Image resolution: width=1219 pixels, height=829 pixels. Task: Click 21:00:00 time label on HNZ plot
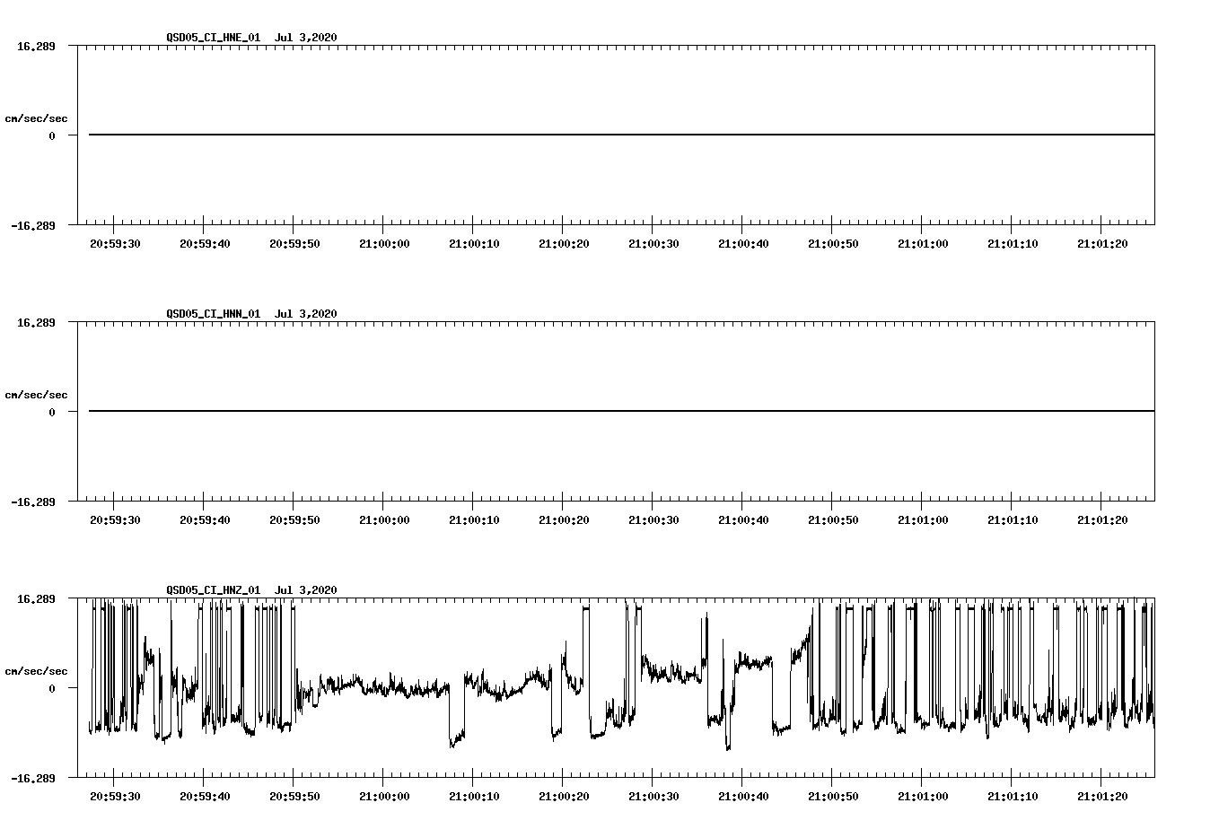point(384,797)
